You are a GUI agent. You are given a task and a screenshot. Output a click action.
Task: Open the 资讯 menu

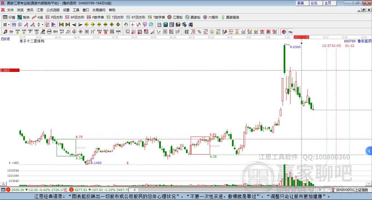(30, 10)
